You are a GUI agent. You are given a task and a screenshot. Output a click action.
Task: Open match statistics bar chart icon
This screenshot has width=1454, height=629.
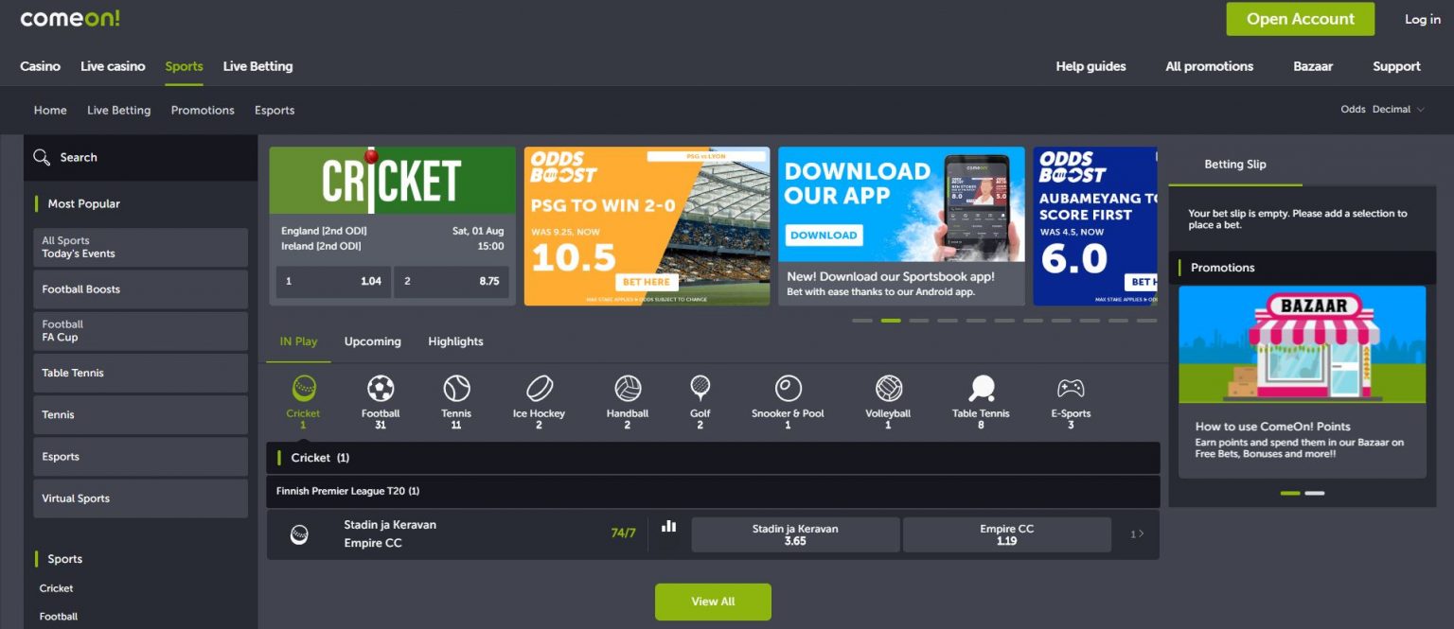tap(669, 526)
